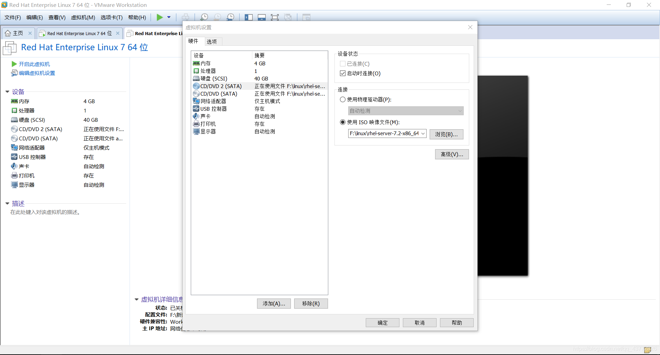The width and height of the screenshot is (660, 355).
Task: Click USB 控制器 icon in main window
Action: pyautogui.click(x=14, y=157)
